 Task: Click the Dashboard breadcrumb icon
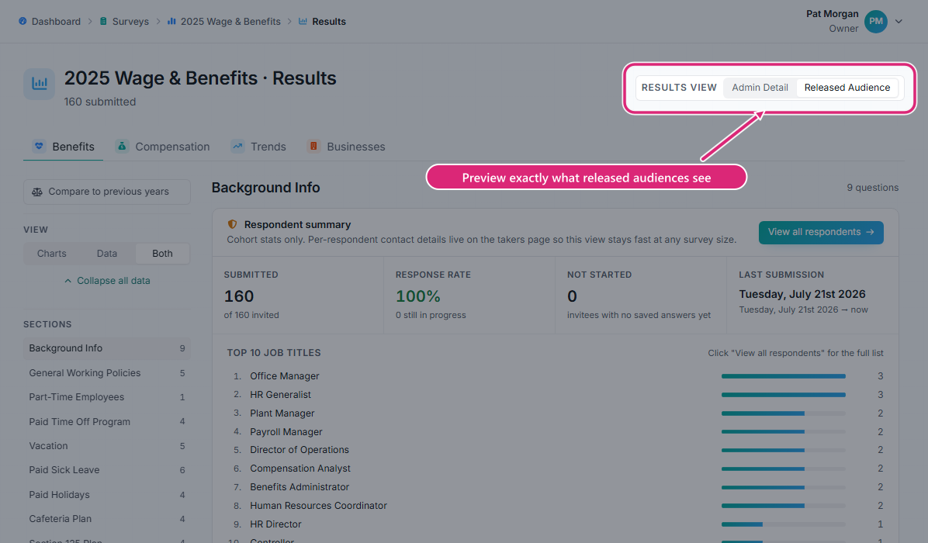pyautogui.click(x=23, y=21)
